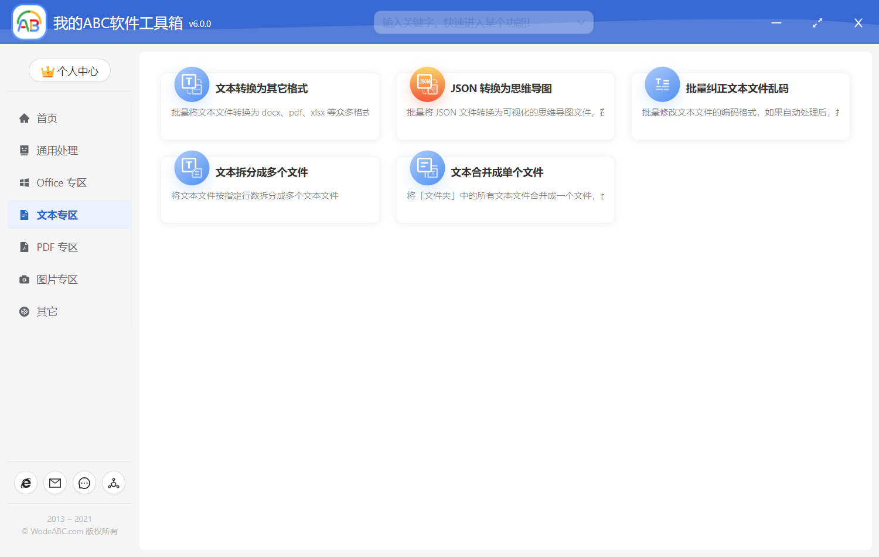Click the WodeABC.com copyright link
The height and width of the screenshot is (557, 879).
(x=69, y=531)
